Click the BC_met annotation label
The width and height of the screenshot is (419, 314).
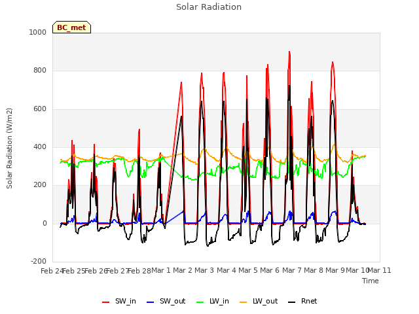(x=71, y=27)
